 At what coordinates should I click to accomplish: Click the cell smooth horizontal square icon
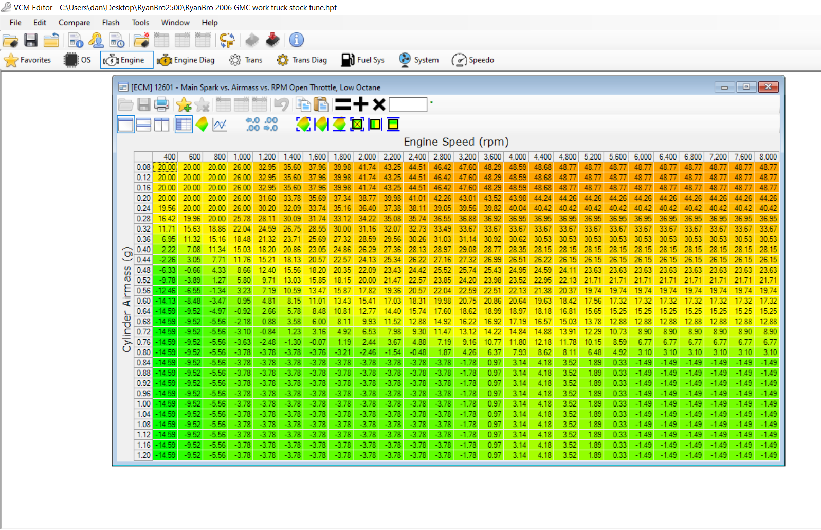[x=375, y=124]
